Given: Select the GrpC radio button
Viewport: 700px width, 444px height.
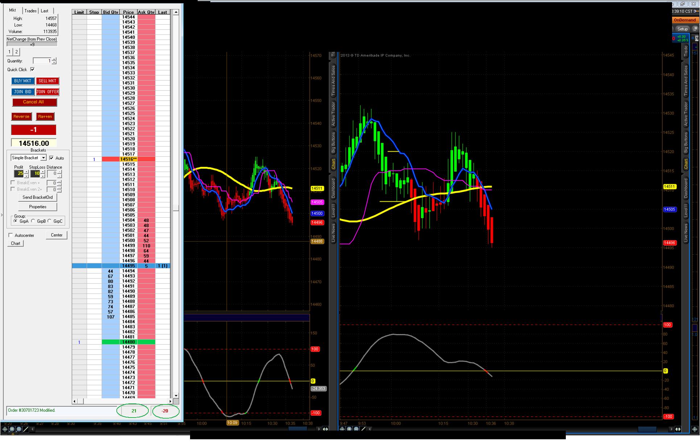Looking at the screenshot, I should click(50, 221).
